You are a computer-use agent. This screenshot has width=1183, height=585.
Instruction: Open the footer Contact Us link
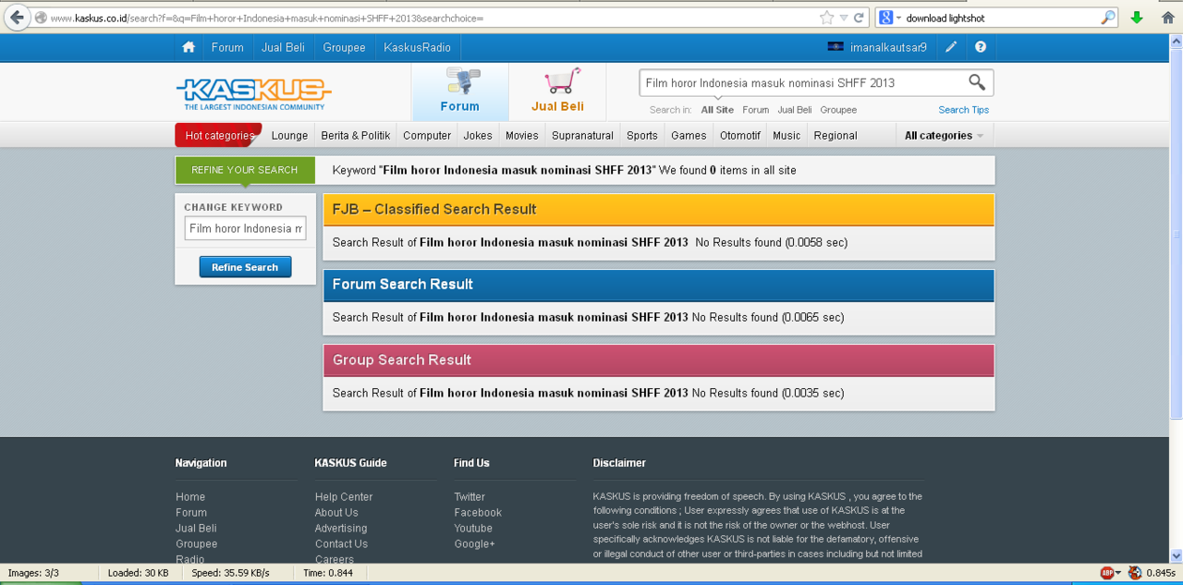pos(341,544)
